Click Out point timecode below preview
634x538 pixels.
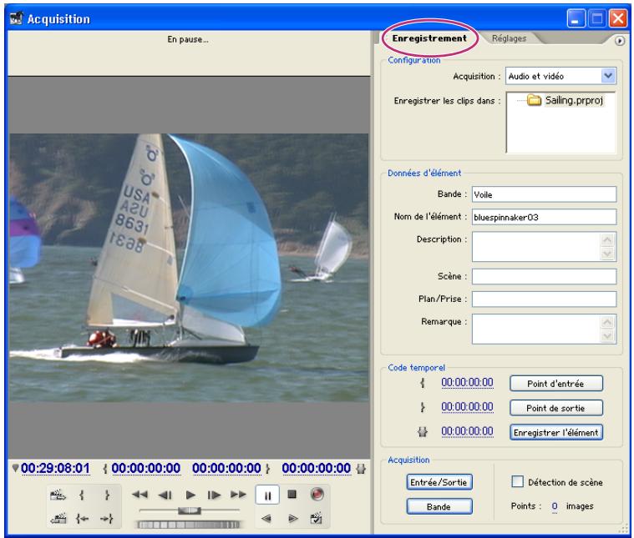point(226,469)
